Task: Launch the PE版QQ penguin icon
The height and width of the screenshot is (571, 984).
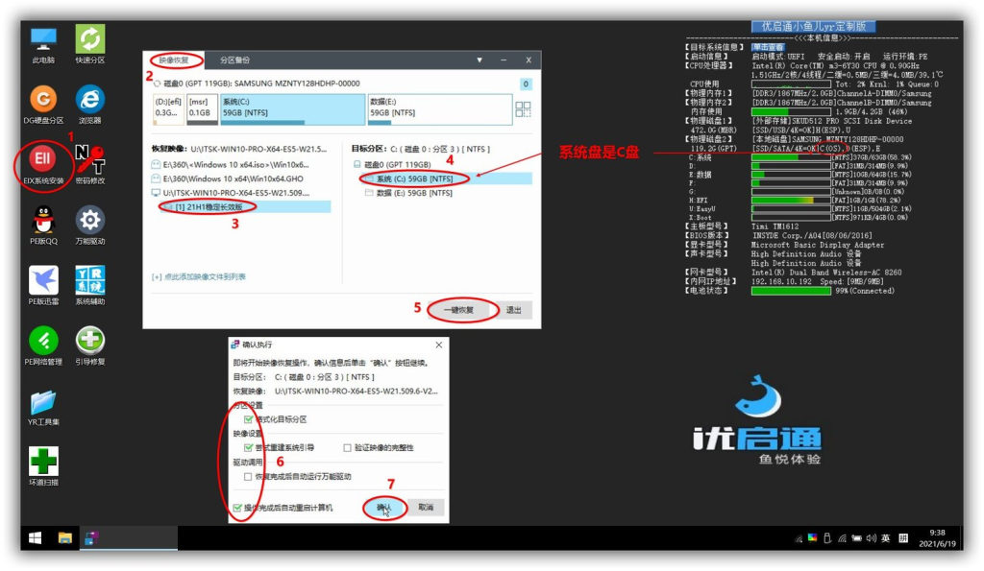Action: pos(43,225)
